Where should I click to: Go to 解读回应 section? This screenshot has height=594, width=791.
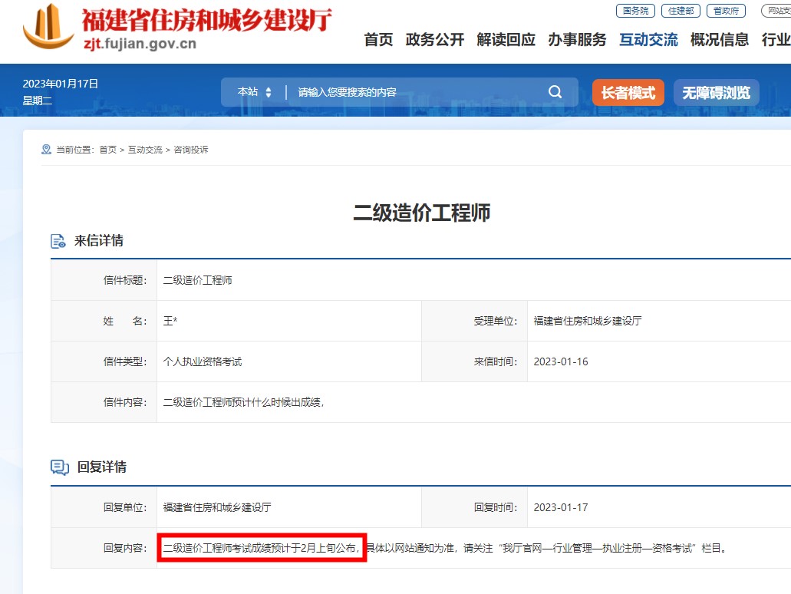[506, 40]
